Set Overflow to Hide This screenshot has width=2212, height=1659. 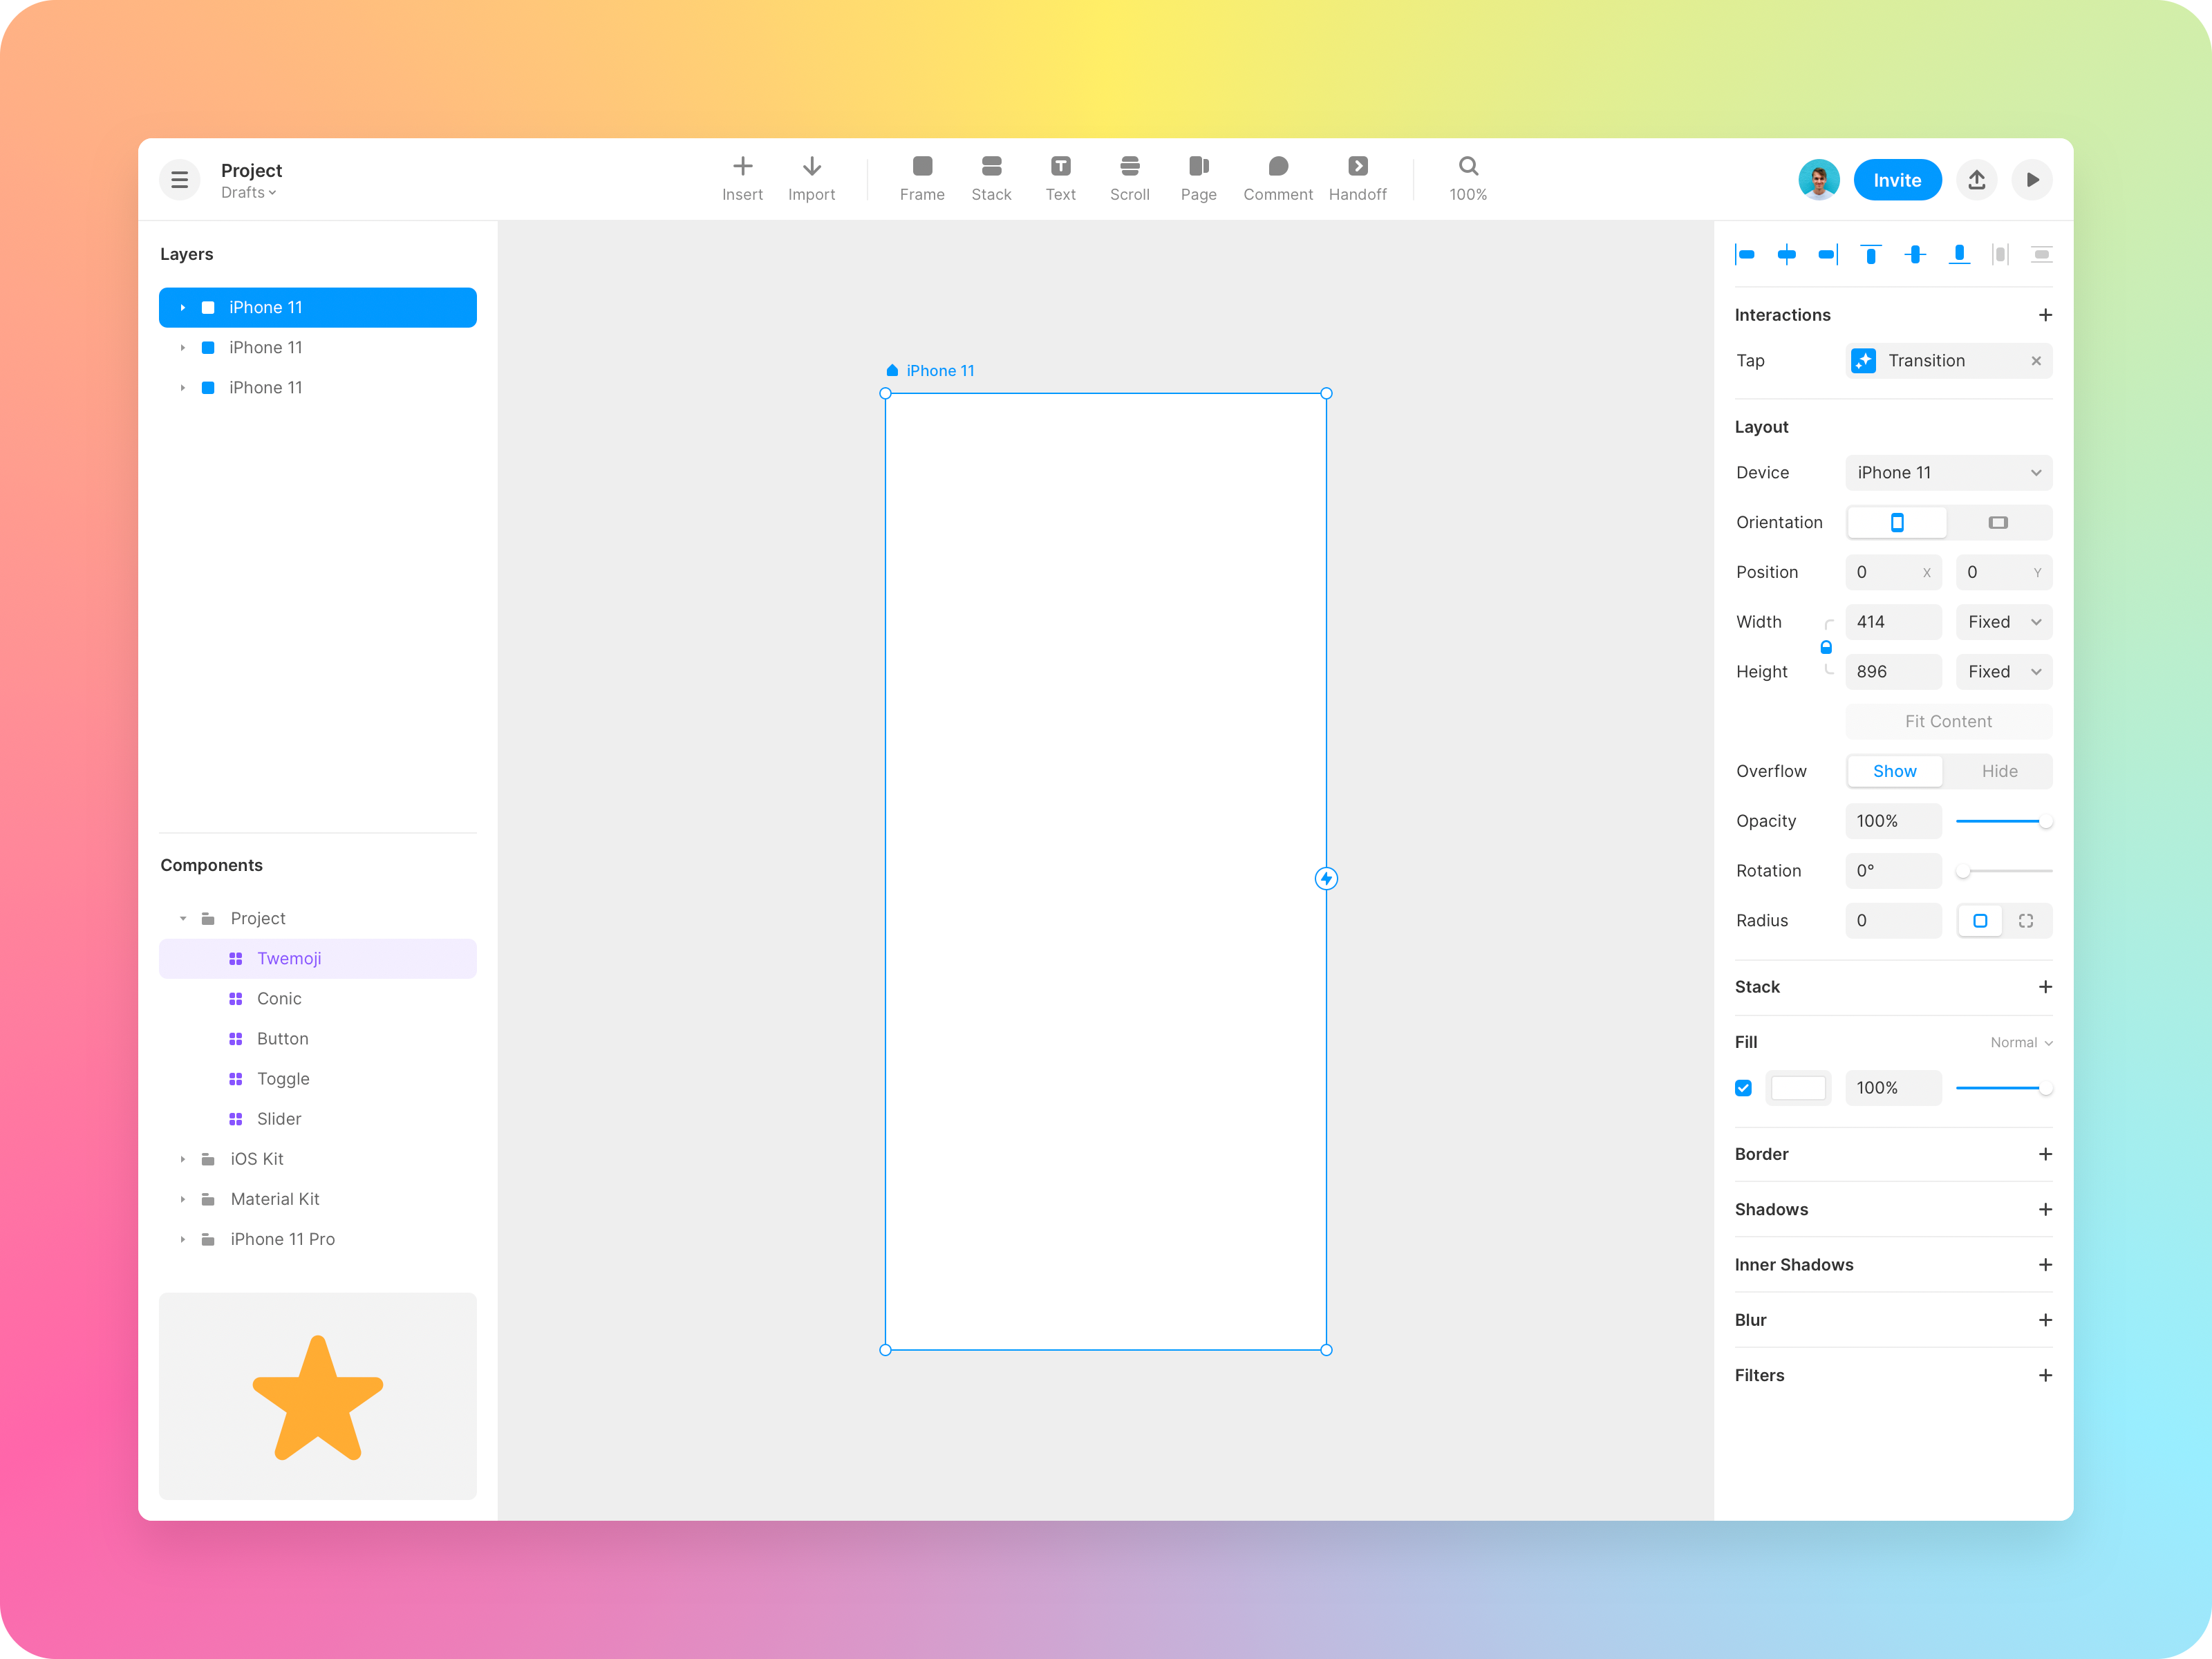[1999, 771]
